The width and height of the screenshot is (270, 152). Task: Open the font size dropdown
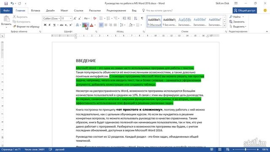coord(70,19)
